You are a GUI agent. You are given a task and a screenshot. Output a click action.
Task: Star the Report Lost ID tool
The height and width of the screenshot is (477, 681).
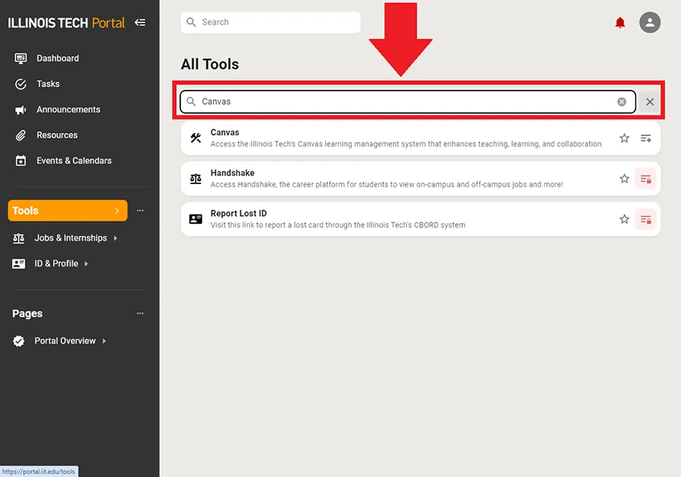624,219
